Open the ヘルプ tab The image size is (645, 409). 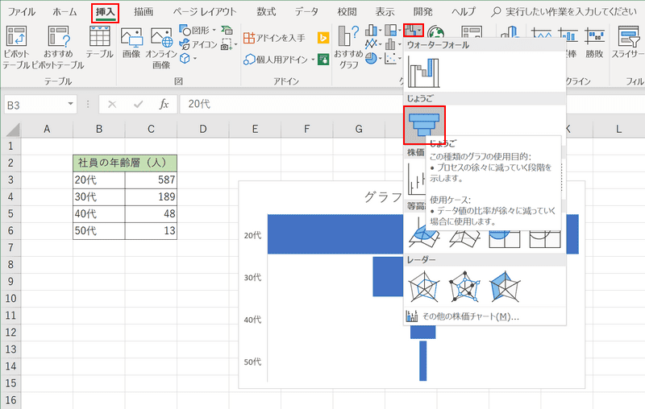[463, 12]
